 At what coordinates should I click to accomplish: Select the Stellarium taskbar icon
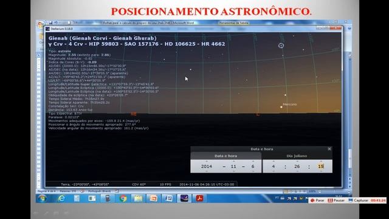(184, 198)
